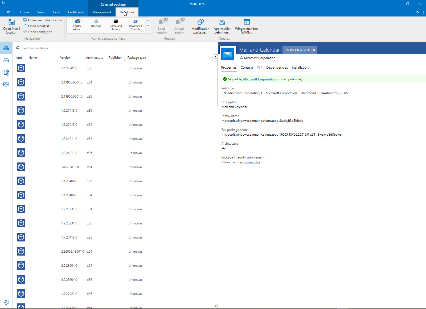Switch to the Certificates ribbon tab
Screen dimensions: 426x309
76,12
